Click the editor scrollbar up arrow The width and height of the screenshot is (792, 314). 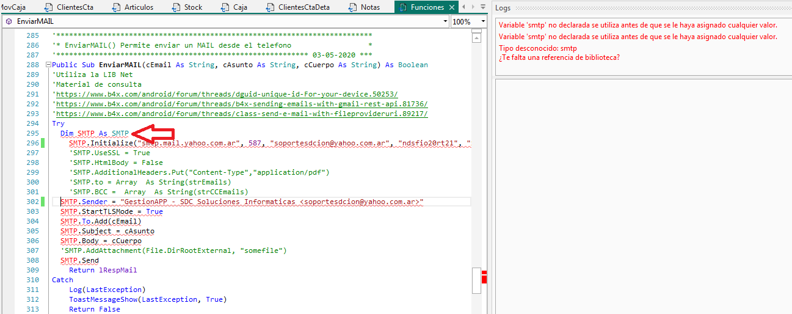click(x=476, y=39)
